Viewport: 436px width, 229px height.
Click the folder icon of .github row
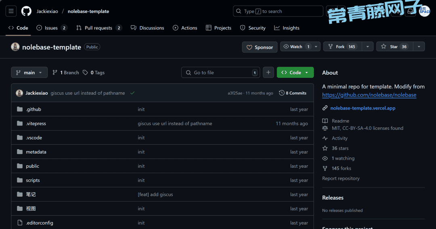click(x=20, y=109)
